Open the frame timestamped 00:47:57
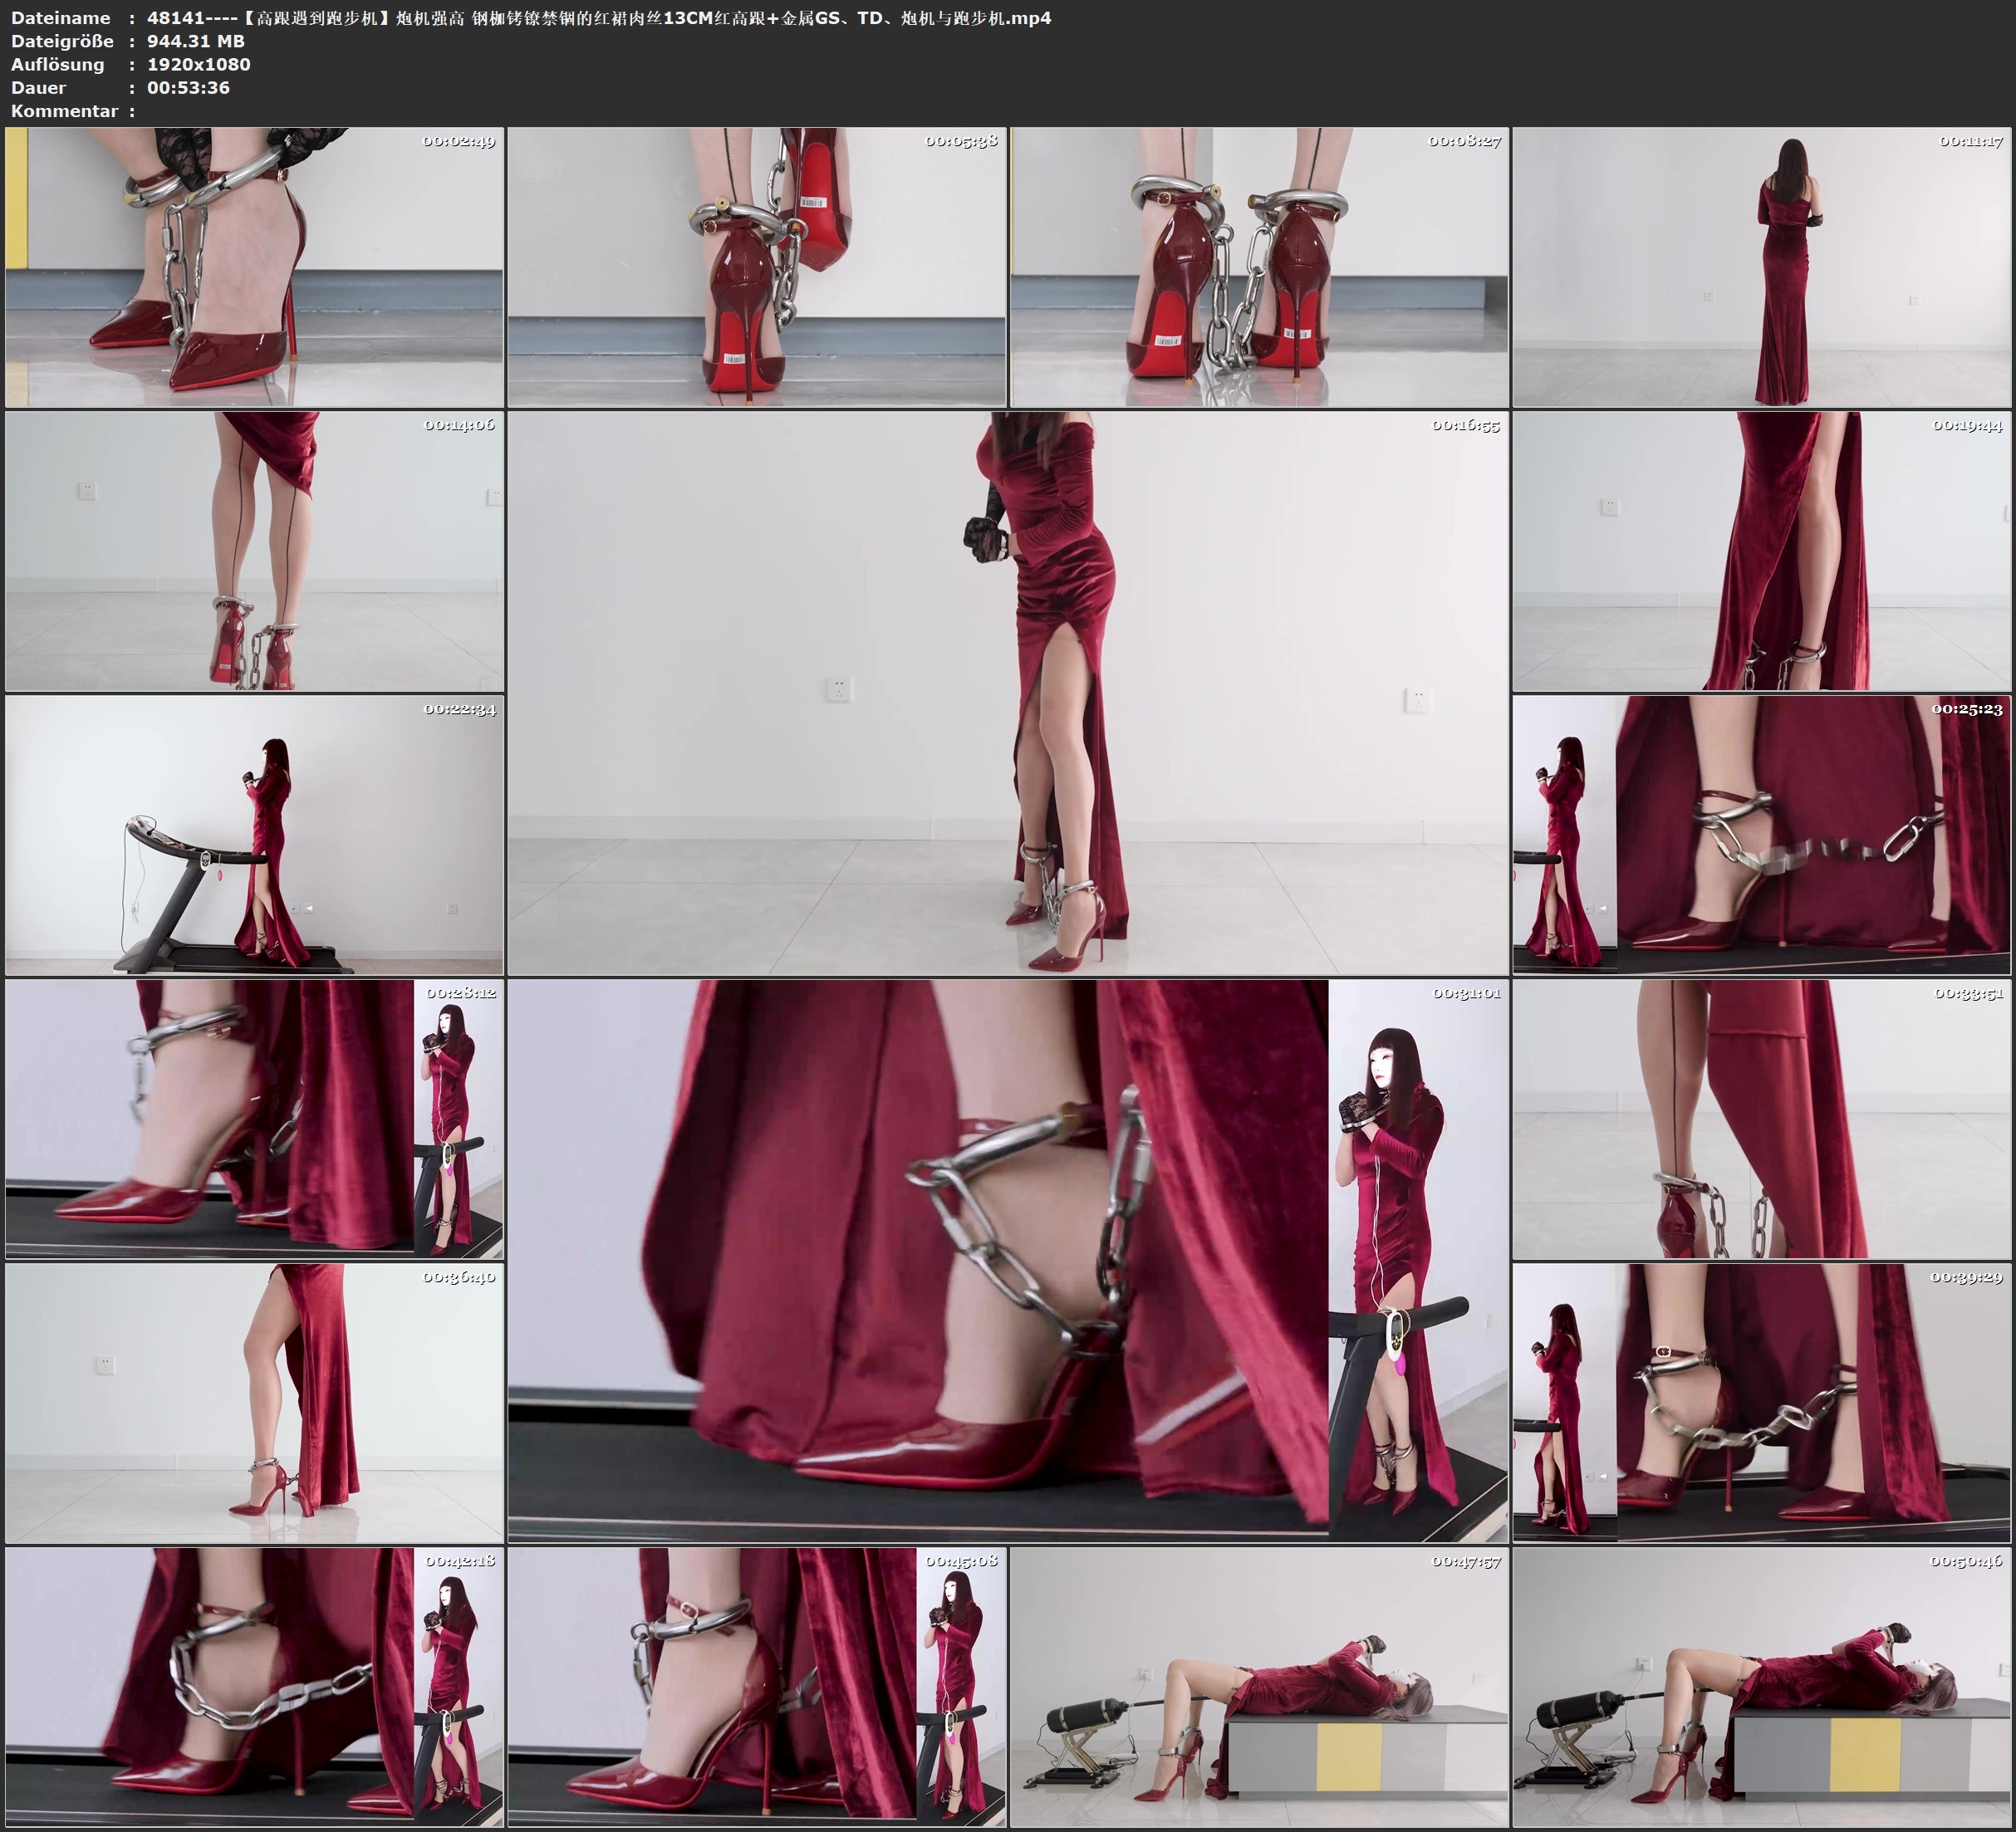Image resolution: width=2016 pixels, height=1832 pixels. (x=1259, y=1687)
